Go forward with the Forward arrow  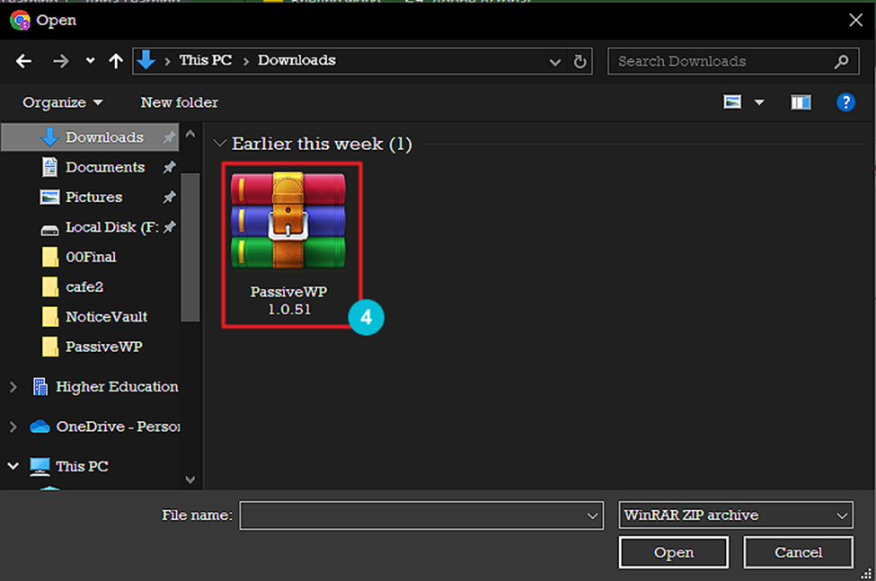point(61,61)
